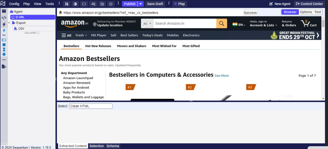Open the wrench and screwdriver tools icon
This screenshot has height=149, width=328.
pos(66,4)
